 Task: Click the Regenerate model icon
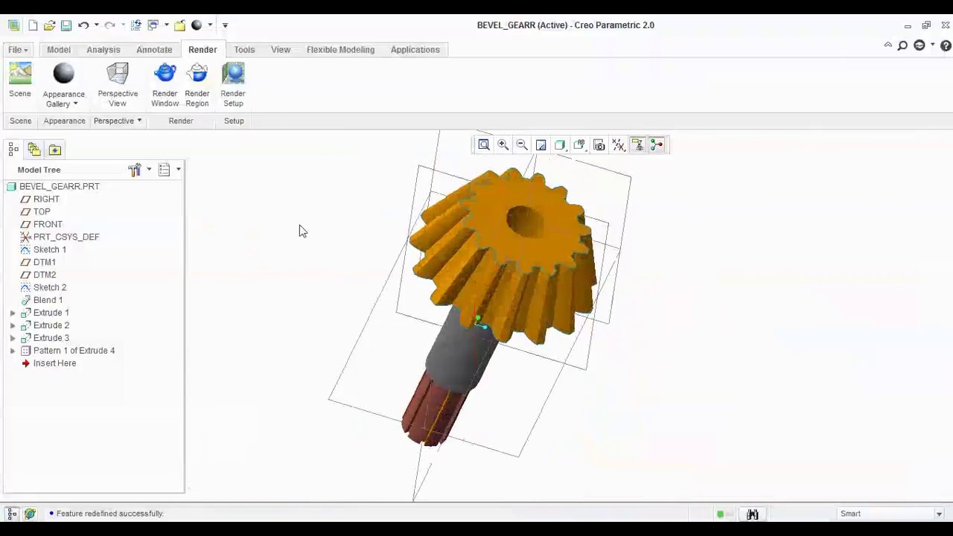click(136, 25)
